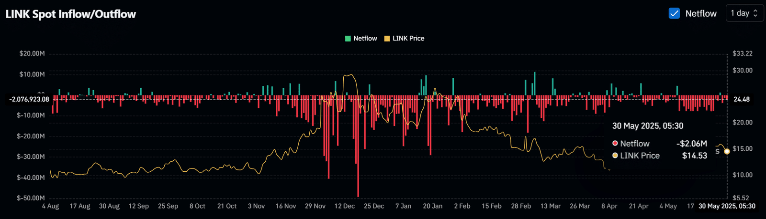Select the 12 Dec date label
766x219 pixels.
(345, 206)
